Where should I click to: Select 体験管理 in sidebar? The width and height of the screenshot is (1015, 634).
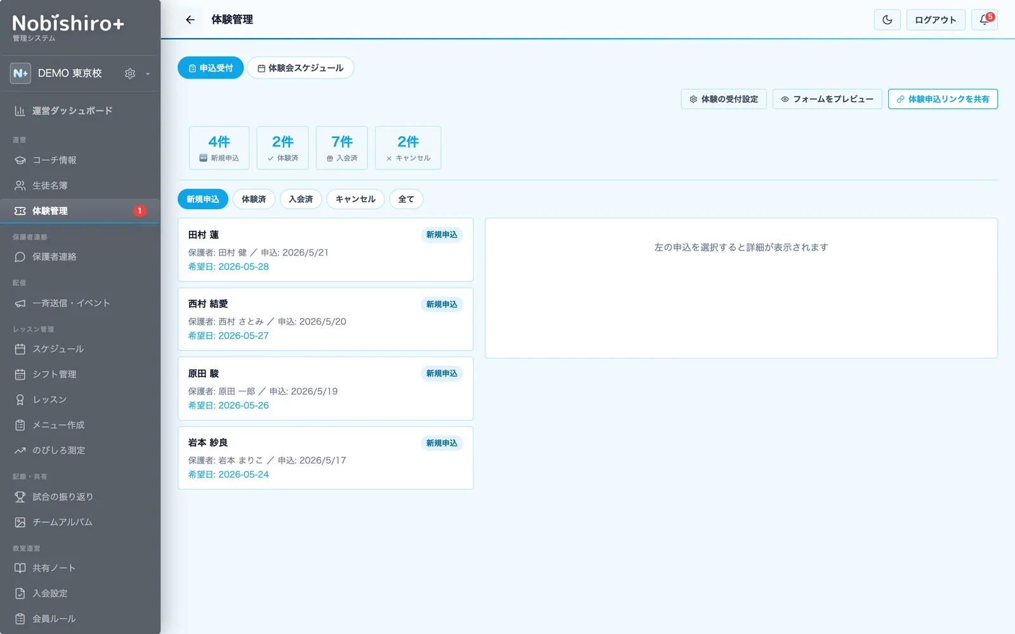point(80,210)
